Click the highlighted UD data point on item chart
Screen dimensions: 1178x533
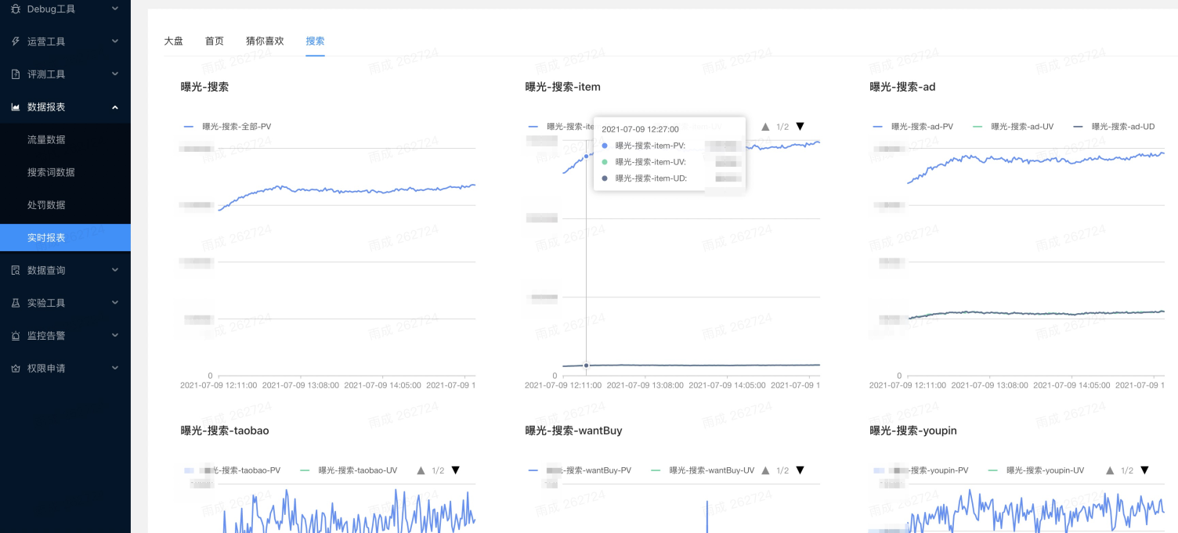(586, 366)
